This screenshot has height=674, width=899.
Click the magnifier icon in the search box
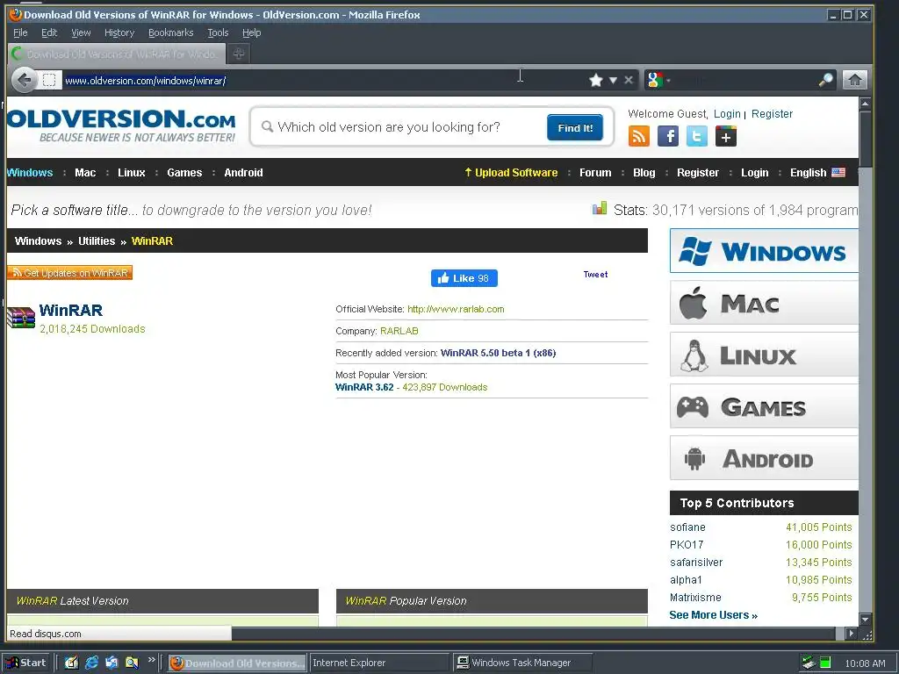(x=825, y=80)
